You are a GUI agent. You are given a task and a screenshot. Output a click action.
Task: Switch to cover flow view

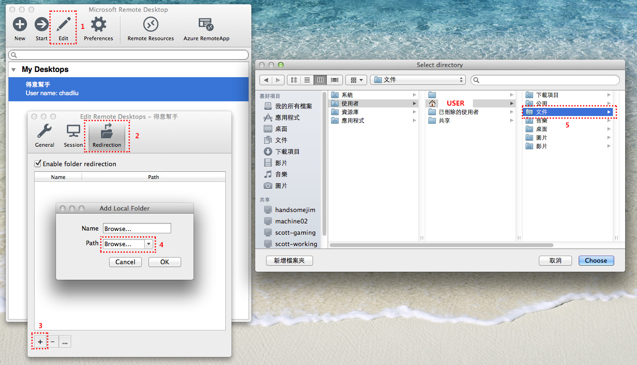[x=334, y=80]
